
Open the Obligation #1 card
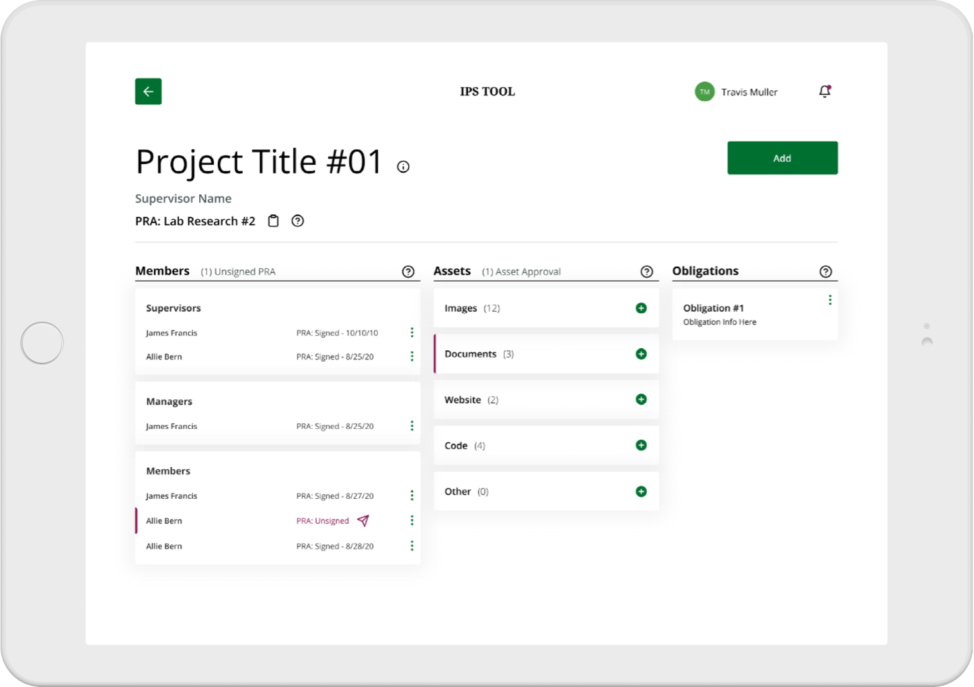click(755, 315)
